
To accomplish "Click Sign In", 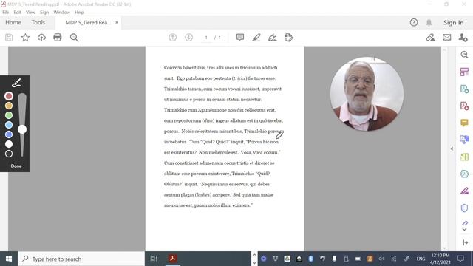I will 453,23.
